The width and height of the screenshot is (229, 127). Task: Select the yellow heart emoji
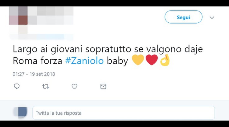[138, 60]
